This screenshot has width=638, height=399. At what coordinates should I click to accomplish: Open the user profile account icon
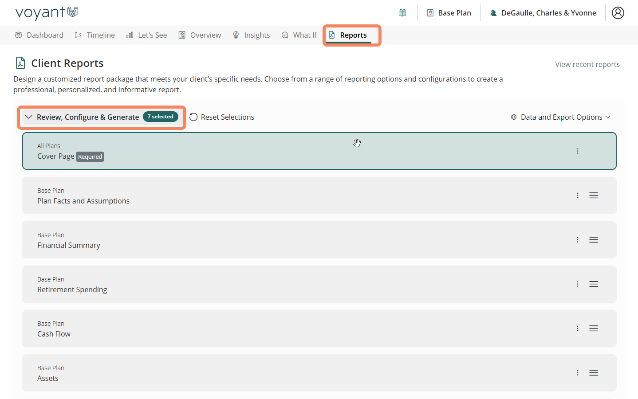click(x=618, y=13)
